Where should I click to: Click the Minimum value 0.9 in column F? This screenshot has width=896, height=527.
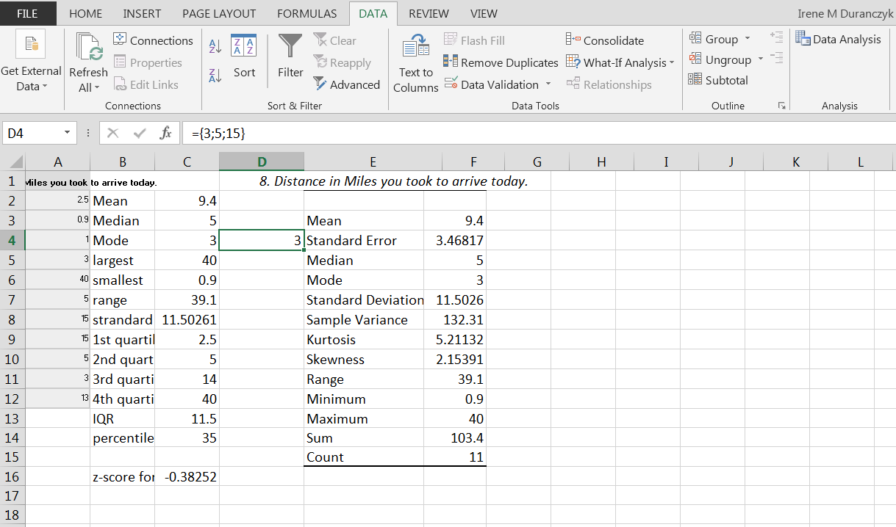[455, 399]
